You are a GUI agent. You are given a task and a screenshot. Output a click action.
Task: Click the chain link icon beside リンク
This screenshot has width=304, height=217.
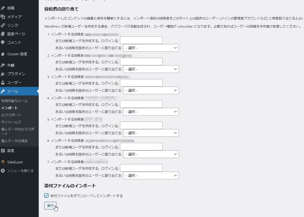pos(3,25)
